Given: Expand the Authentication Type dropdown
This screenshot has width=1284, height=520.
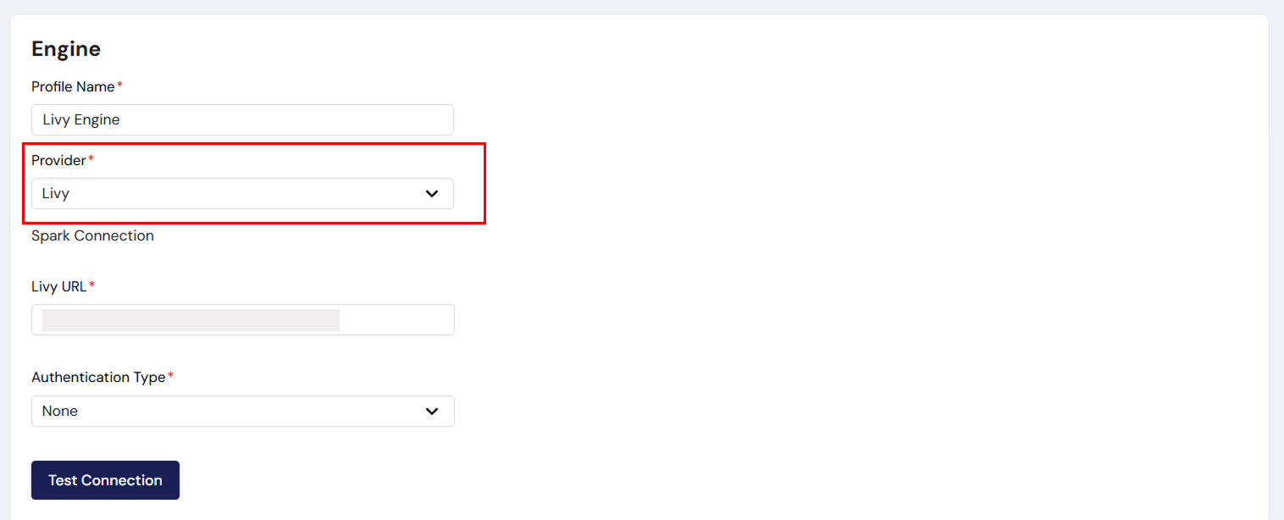Looking at the screenshot, I should pyautogui.click(x=242, y=412).
